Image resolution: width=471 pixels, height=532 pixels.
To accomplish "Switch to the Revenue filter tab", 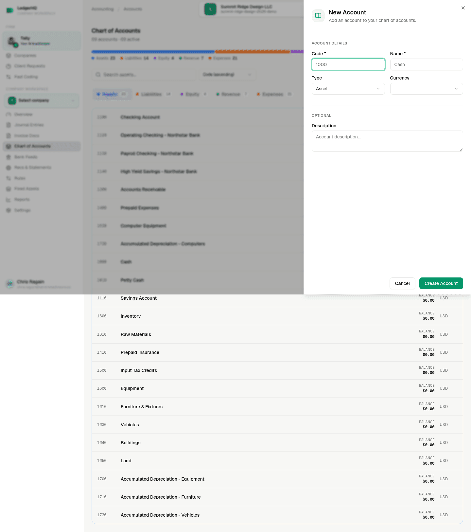I will (x=232, y=94).
